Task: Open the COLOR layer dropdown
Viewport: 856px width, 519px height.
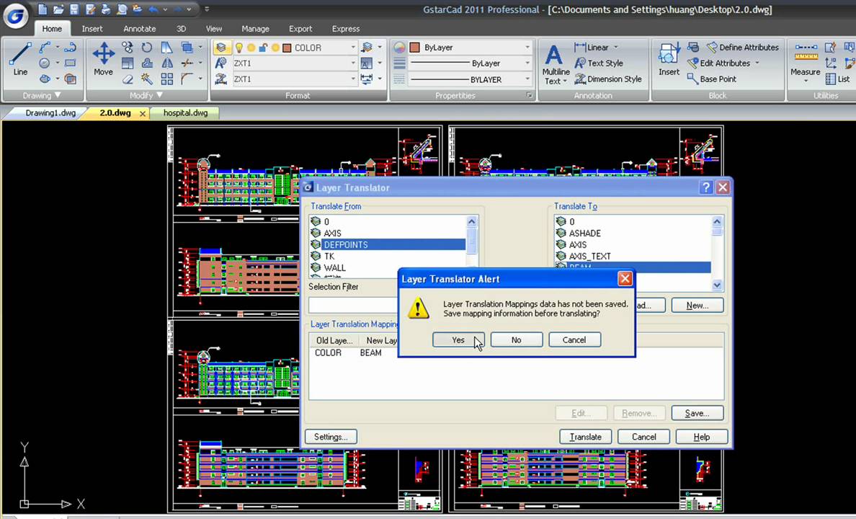Action: tap(352, 48)
